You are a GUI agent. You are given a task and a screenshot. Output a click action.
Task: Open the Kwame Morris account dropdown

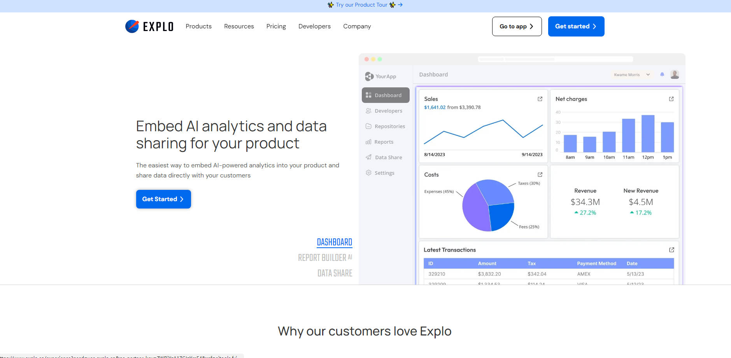tap(631, 75)
